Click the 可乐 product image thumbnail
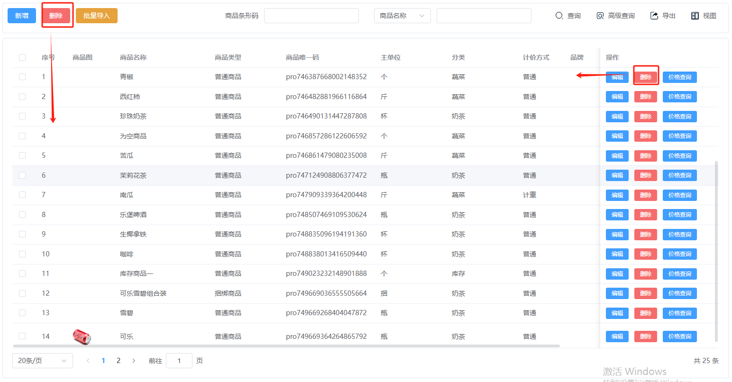This screenshot has height=382, width=732. pos(82,337)
